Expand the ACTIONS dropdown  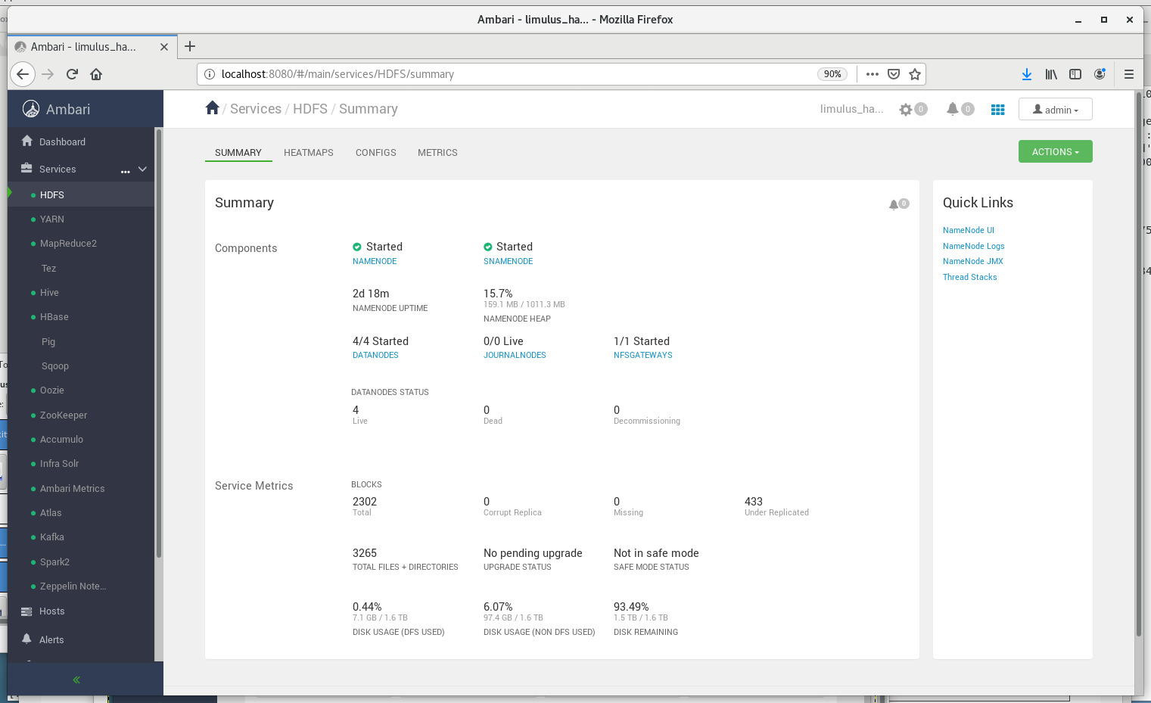(x=1055, y=152)
